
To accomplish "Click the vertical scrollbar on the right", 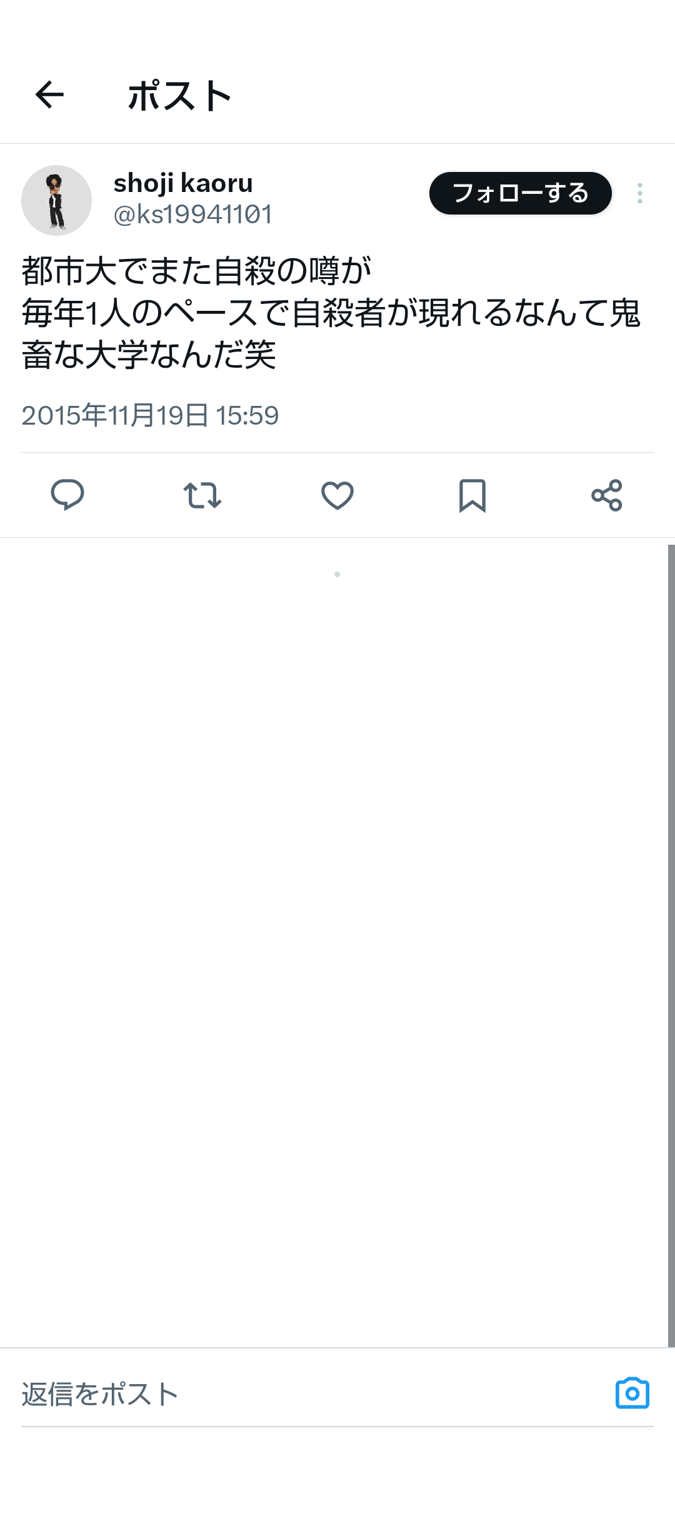I will pyautogui.click(x=671, y=938).
